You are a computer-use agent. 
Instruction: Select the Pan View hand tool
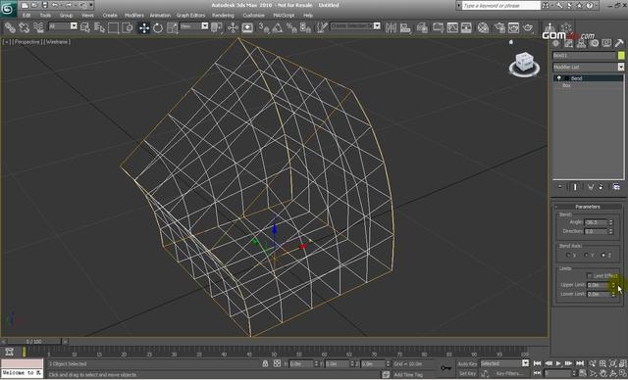(x=603, y=373)
